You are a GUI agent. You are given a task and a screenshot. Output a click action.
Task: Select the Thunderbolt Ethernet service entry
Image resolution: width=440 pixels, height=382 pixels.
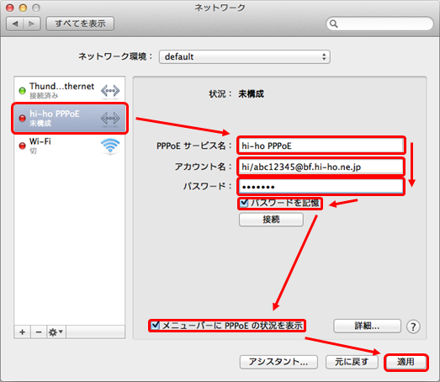pos(70,90)
